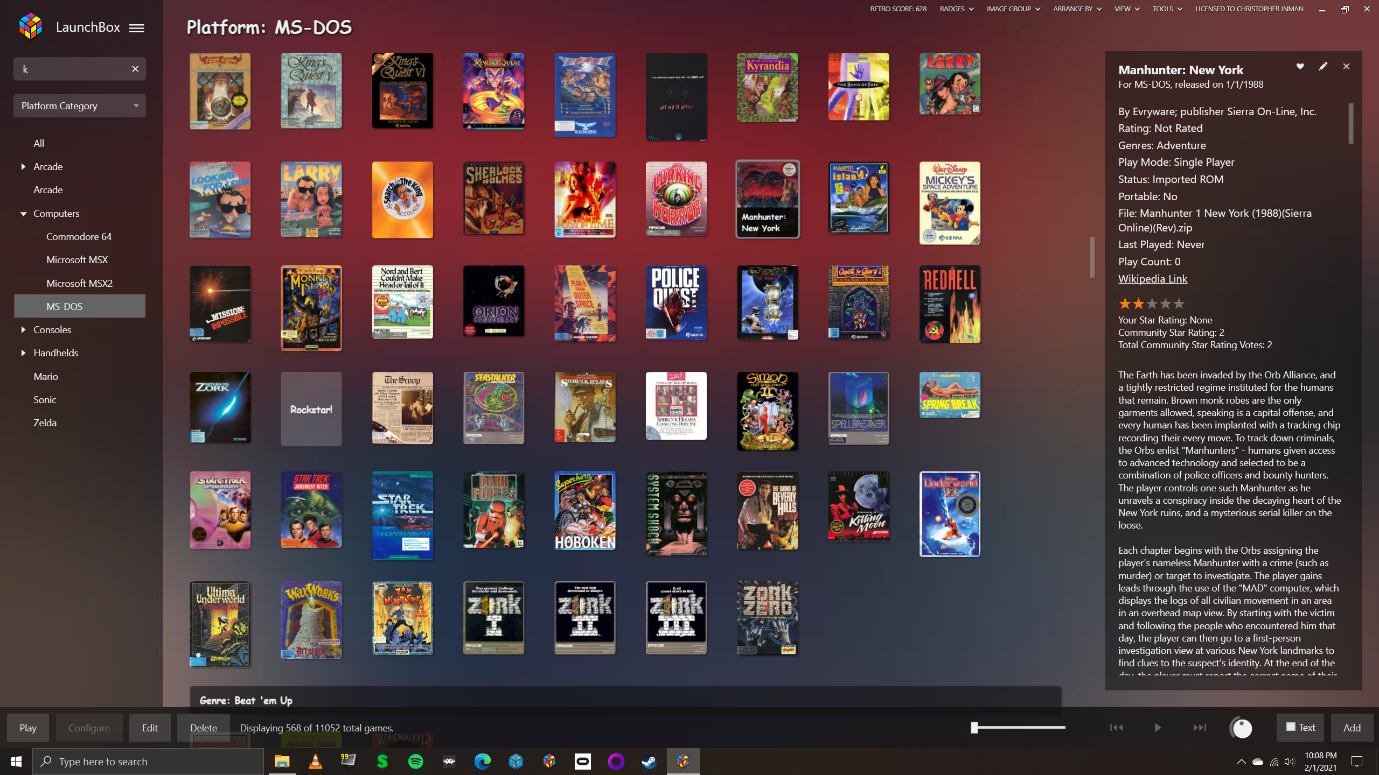The image size is (1379, 775).
Task: Open the View dropdown menu
Action: (1127, 9)
